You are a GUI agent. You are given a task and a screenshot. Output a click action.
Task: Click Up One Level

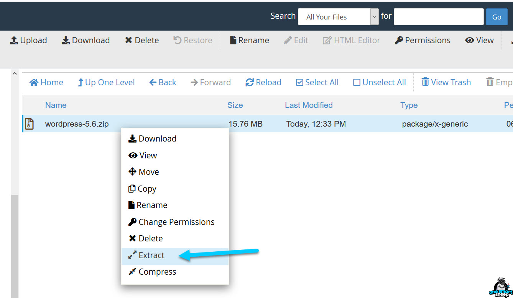coord(106,82)
